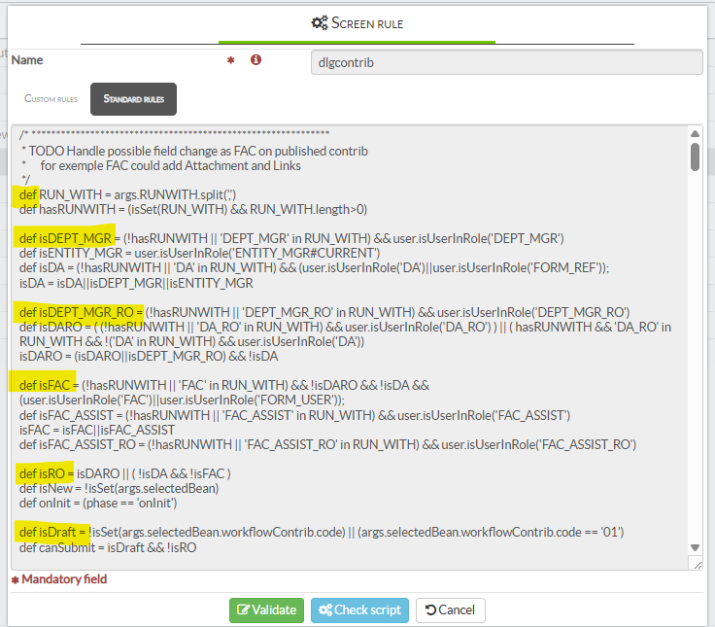Click the scroll up arrow of code editor

click(x=695, y=134)
